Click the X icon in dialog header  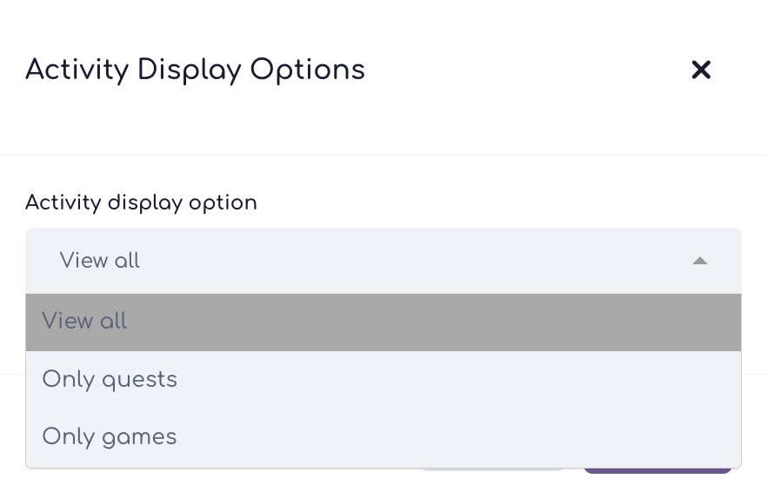tap(701, 70)
